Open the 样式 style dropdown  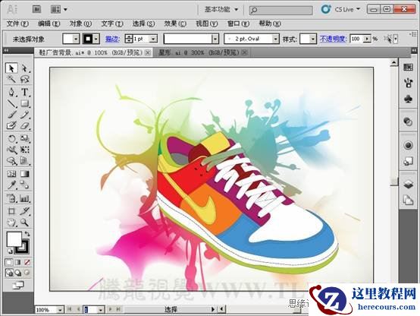(313, 39)
